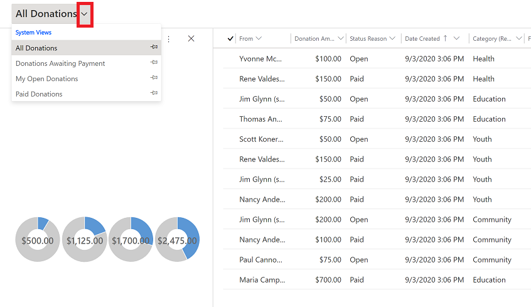Choose My Open Donations from list

46,78
